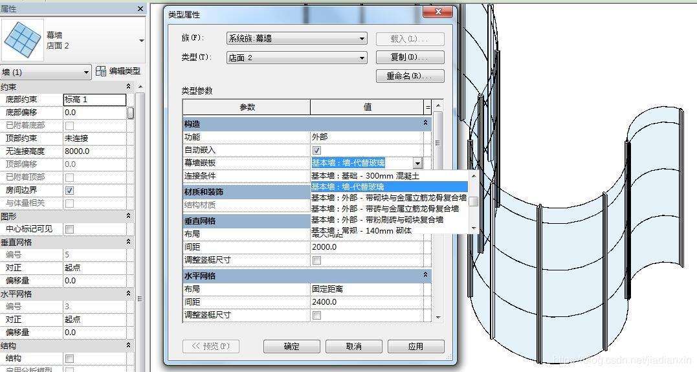
Task: Open the 墙 (1) filter dropdown
Action: (46, 72)
